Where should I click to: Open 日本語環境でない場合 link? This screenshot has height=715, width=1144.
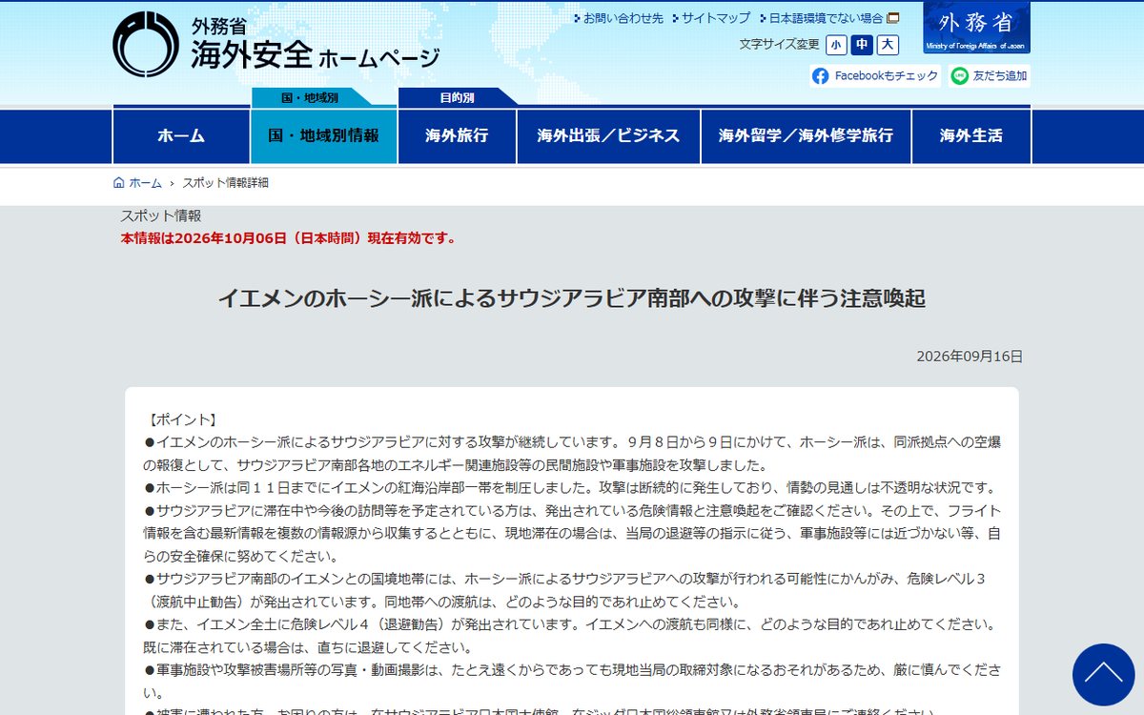click(x=826, y=18)
